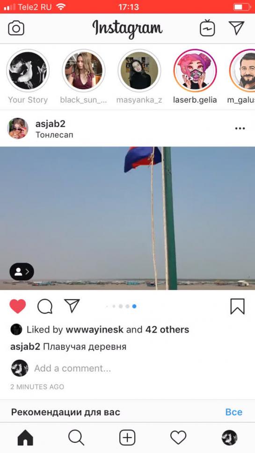Screen dimensions: 255x453
Task: Click "Все" to see all recommendations
Action: tap(233, 412)
